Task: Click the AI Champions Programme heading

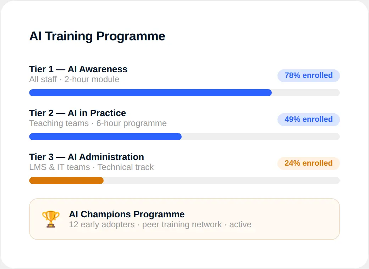Action: click(126, 214)
